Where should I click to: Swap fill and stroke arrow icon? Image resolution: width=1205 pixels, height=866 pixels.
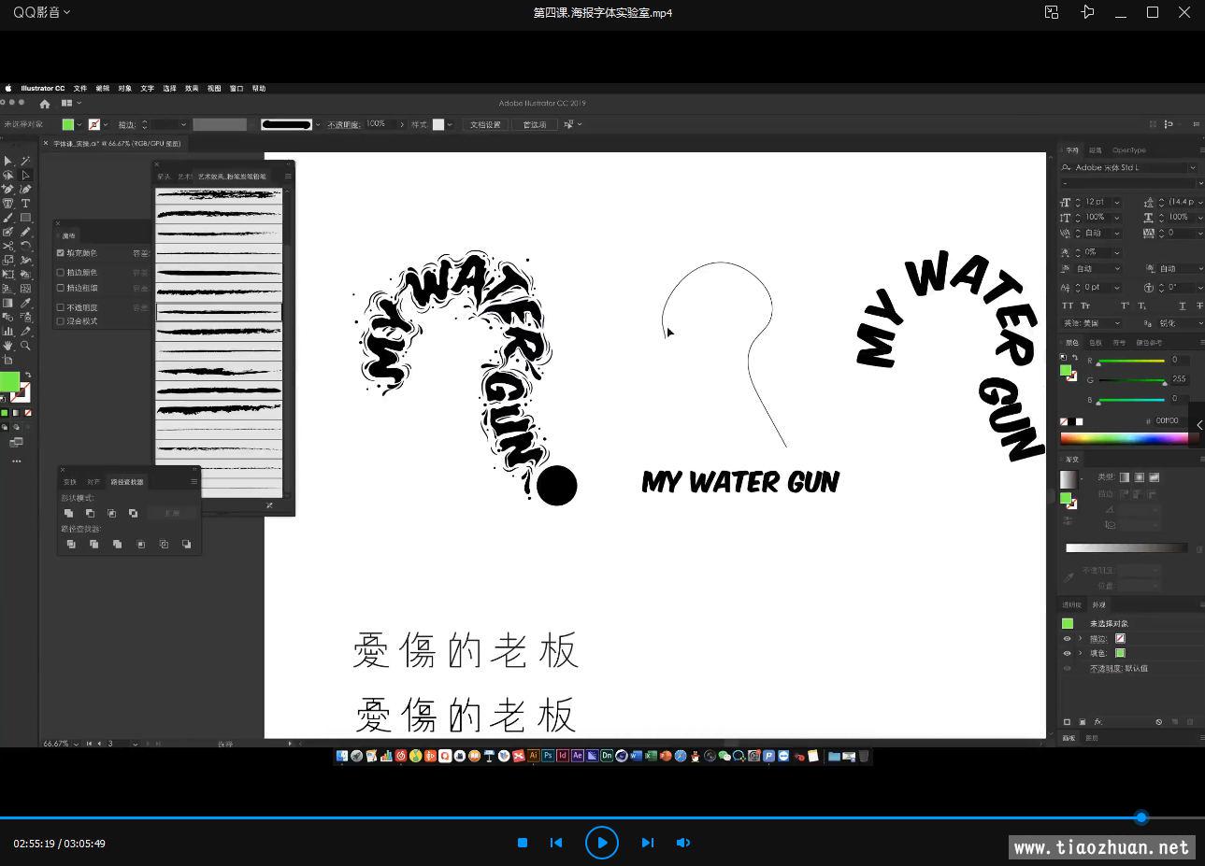click(x=28, y=375)
